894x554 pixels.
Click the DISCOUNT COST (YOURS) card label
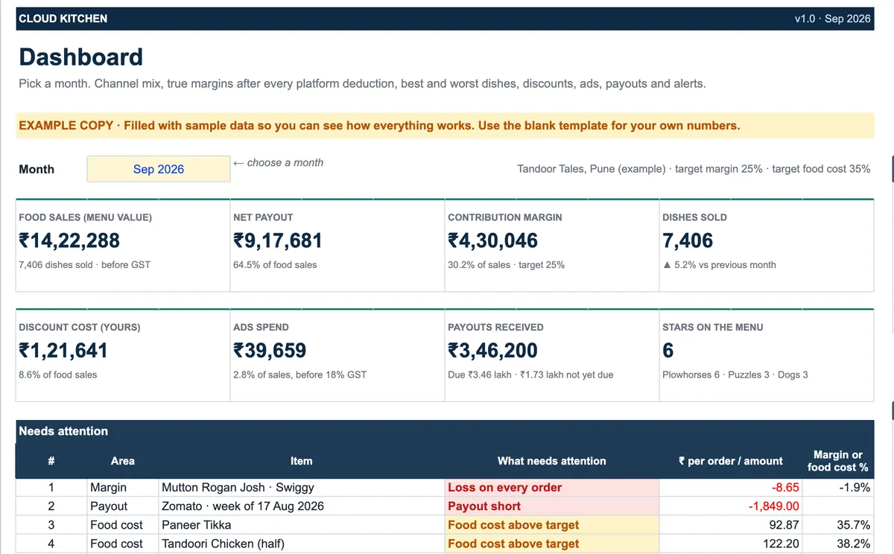point(79,327)
